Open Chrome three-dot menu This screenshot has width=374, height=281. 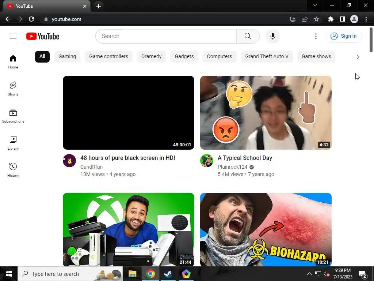[366, 19]
